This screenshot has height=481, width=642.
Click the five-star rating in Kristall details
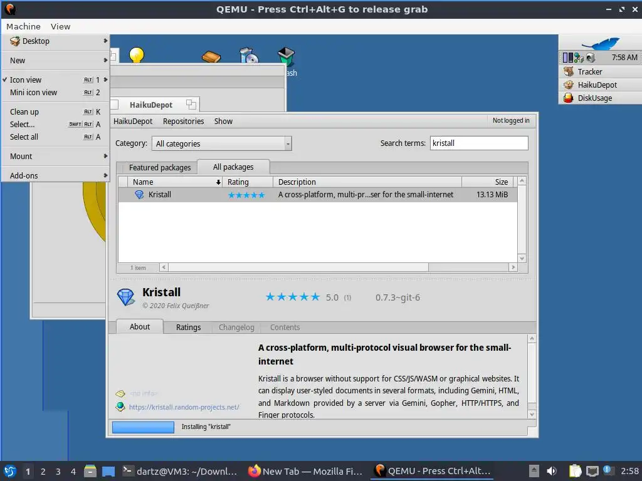(x=292, y=297)
